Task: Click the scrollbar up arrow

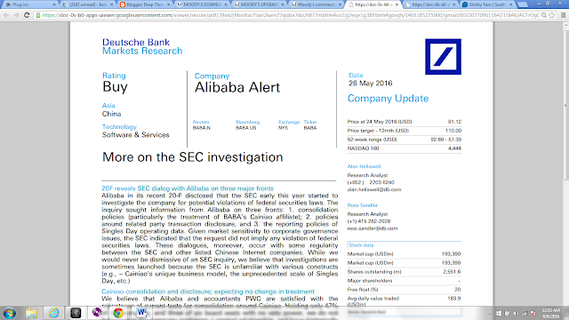Action: click(565, 26)
